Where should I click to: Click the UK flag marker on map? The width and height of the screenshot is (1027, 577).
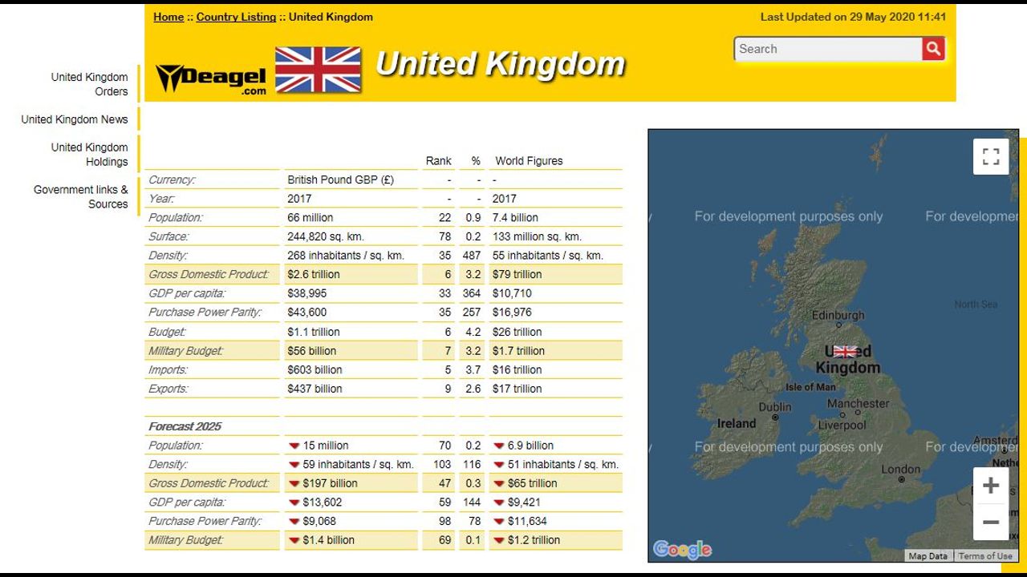845,351
